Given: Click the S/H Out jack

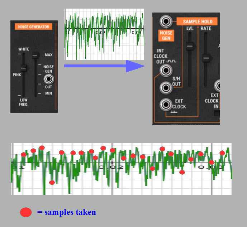Looking at the screenshot, I should (x=166, y=88).
